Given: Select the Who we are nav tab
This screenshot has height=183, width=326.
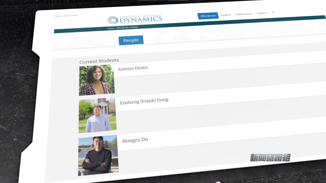Looking at the screenshot, I should [208, 16].
